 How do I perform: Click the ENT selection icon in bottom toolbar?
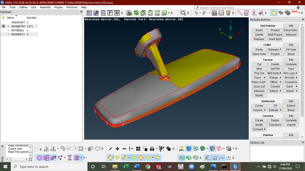click(46, 149)
